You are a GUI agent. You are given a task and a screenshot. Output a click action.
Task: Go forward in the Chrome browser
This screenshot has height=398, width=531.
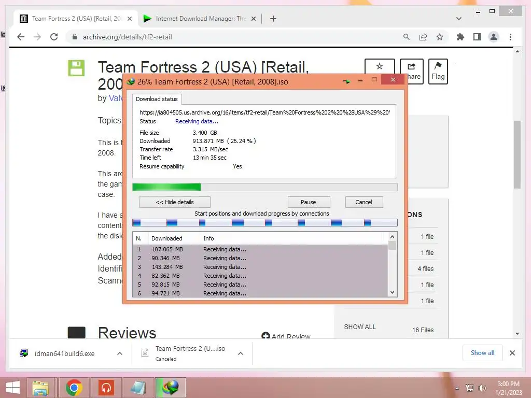click(37, 37)
